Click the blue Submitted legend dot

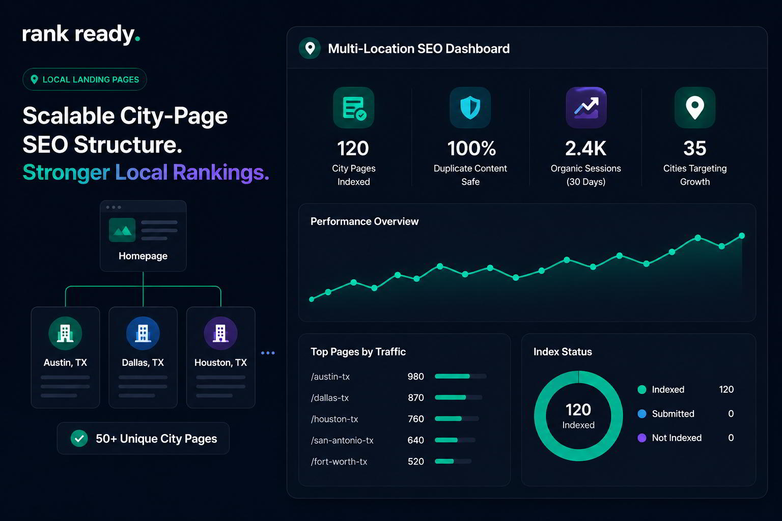tap(642, 414)
